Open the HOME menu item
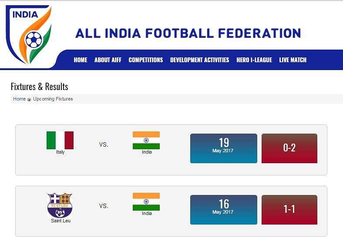This screenshot has width=343, height=245. tap(81, 60)
